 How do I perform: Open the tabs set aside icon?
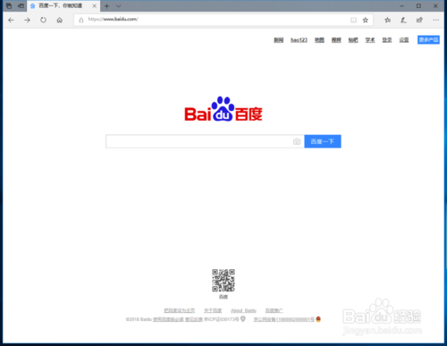[x=9, y=5]
